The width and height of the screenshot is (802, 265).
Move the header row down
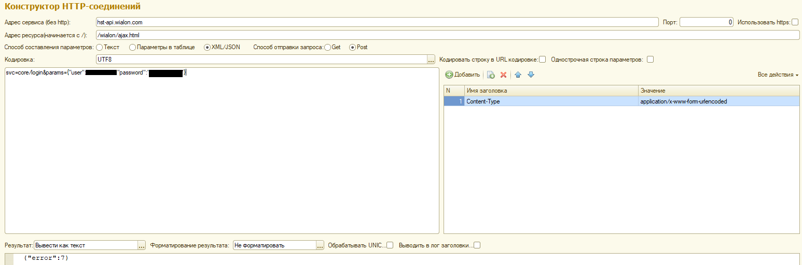point(530,75)
